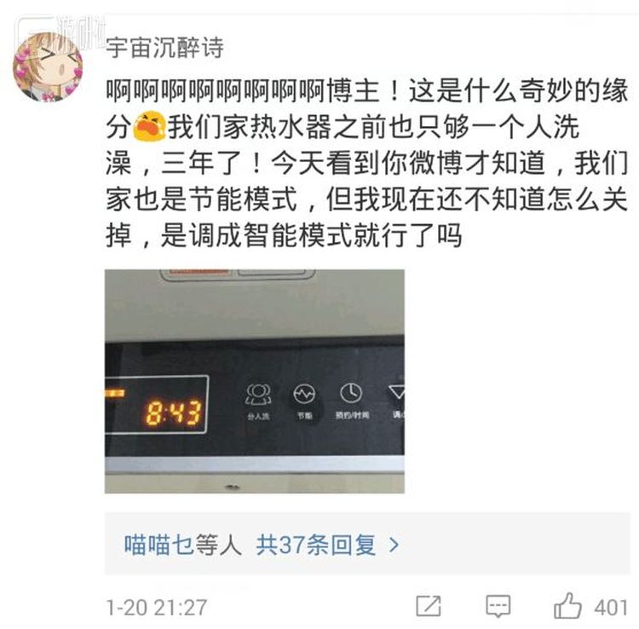Click the gray replies summary bar
The width and height of the screenshot is (639, 629).
[367, 544]
